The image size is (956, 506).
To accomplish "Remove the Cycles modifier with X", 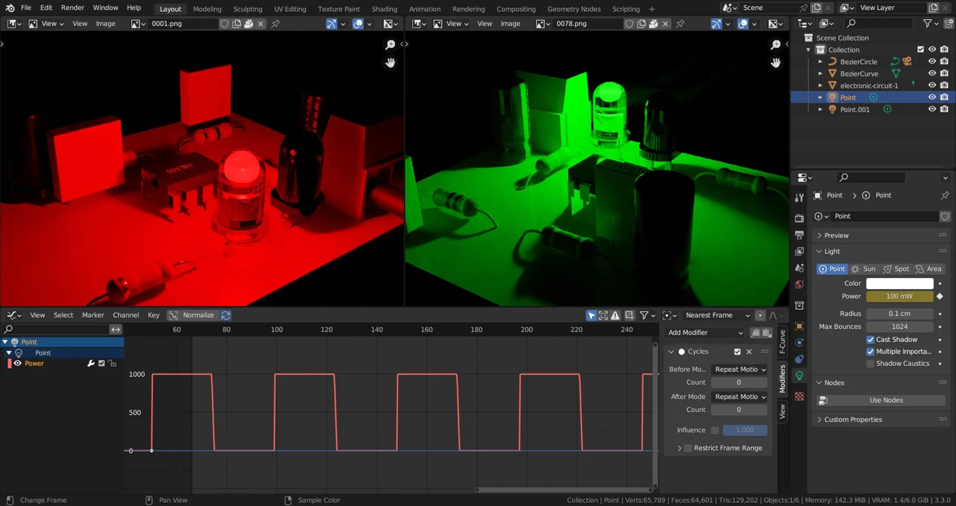I will [749, 352].
